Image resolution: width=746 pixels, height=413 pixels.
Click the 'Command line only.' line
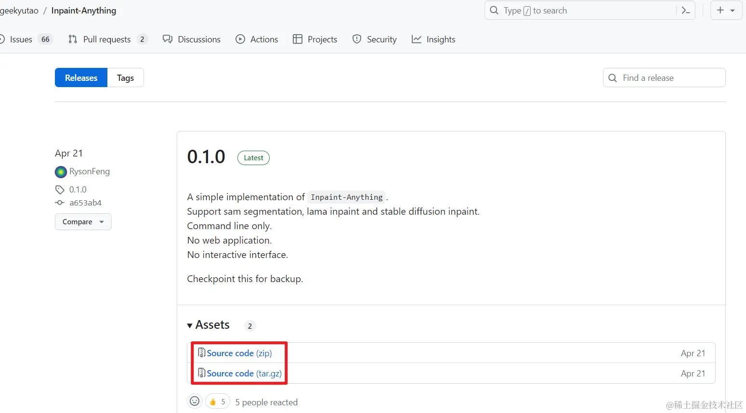click(x=229, y=226)
